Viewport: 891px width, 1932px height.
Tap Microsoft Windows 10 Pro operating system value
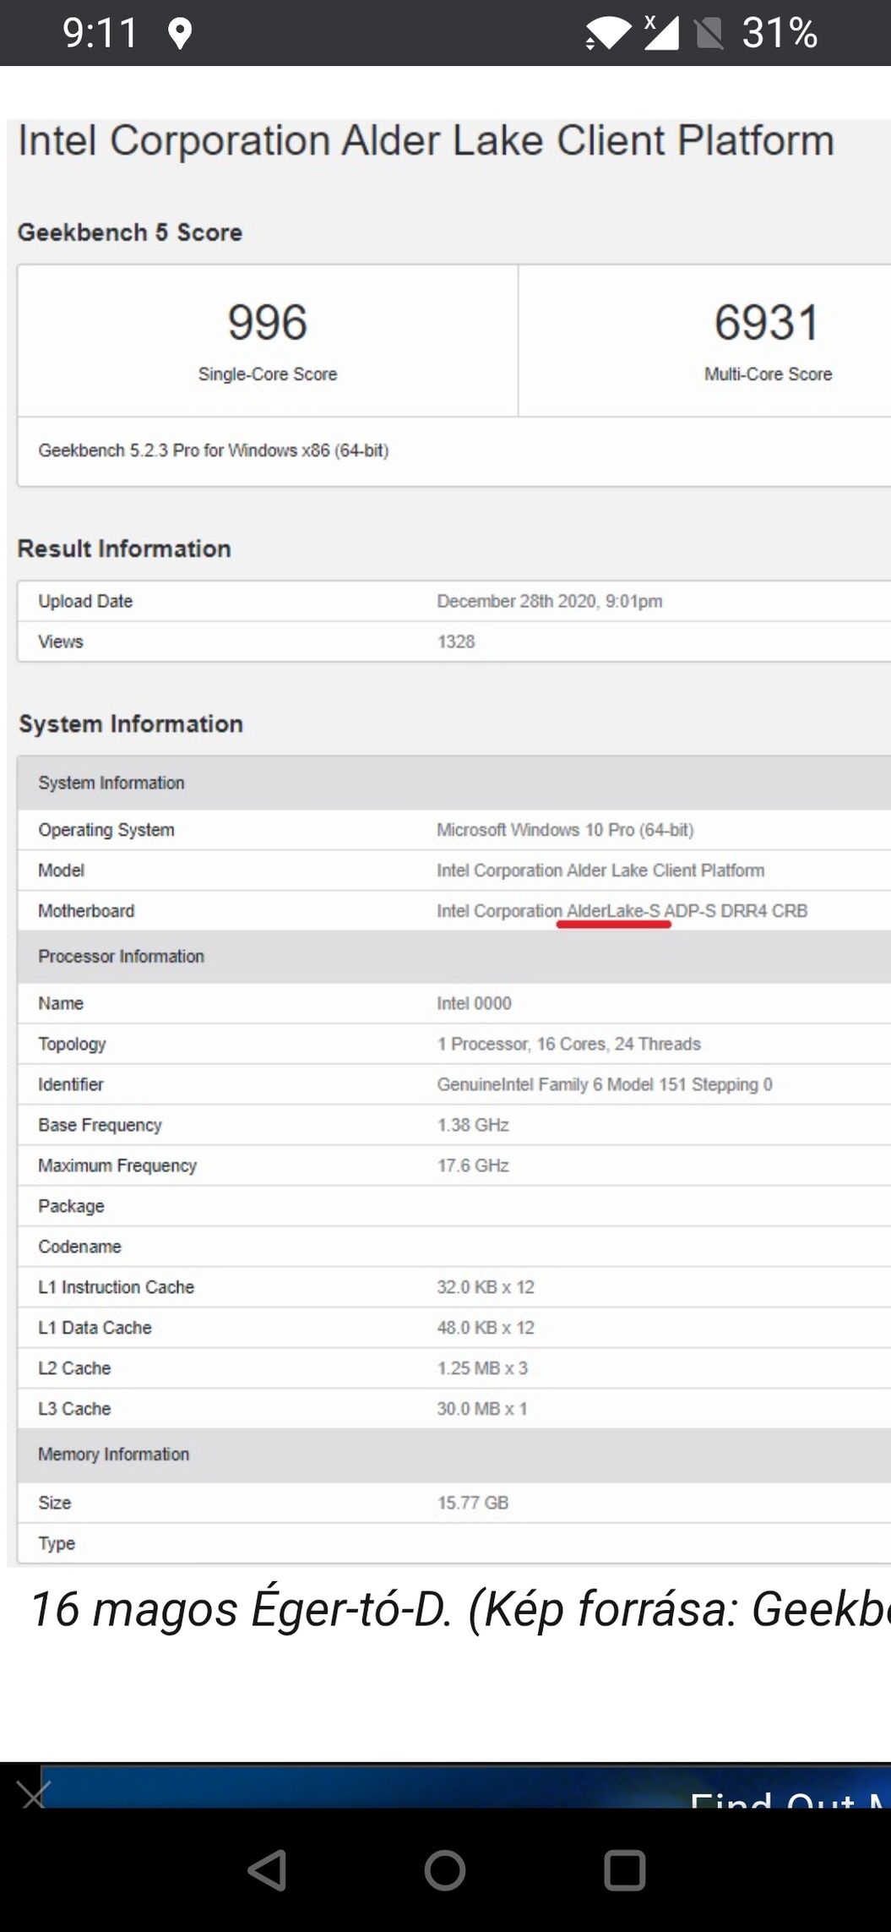(565, 830)
